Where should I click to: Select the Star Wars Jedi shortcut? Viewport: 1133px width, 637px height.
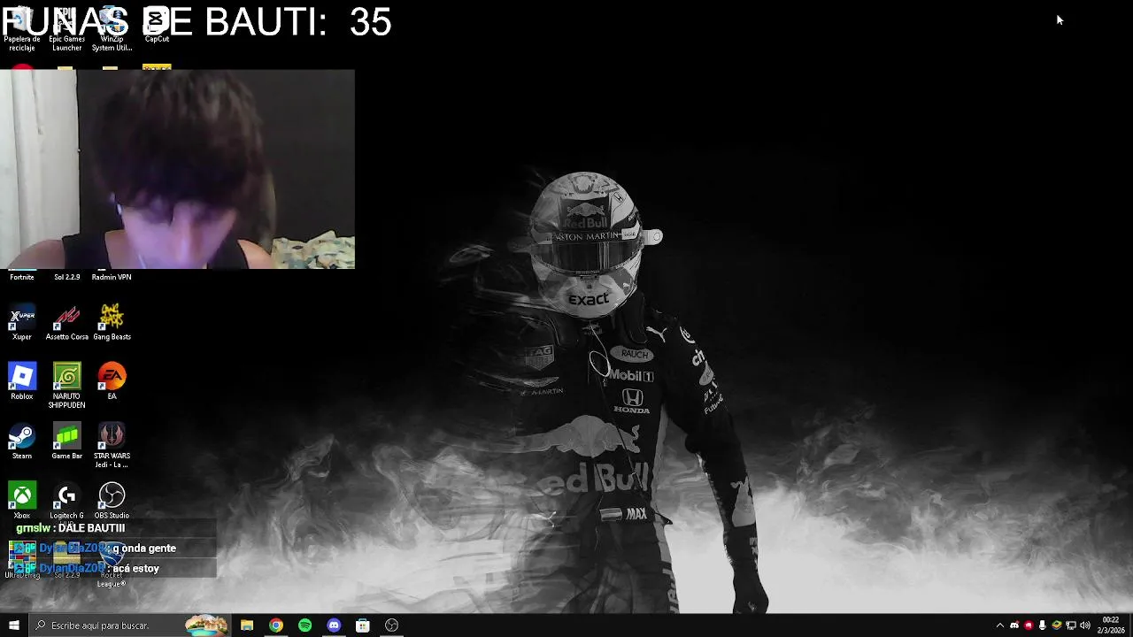112,445
